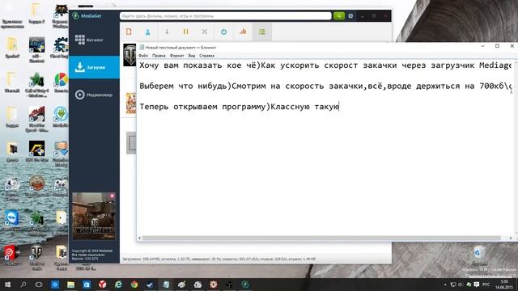Viewport: 518px width, 291px height.
Task: Click the X delete icon in MediaGet toolbar
Action: (x=205, y=32)
